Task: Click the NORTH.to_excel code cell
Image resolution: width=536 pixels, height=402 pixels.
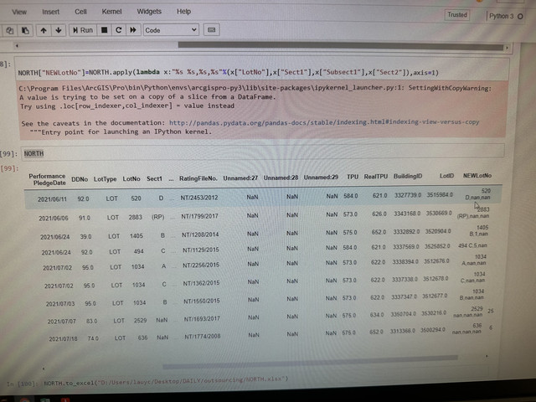Action: pyautogui.click(x=166, y=379)
